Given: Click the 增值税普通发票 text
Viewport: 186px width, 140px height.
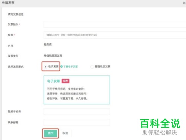Looking at the screenshot, I should coord(53,56).
